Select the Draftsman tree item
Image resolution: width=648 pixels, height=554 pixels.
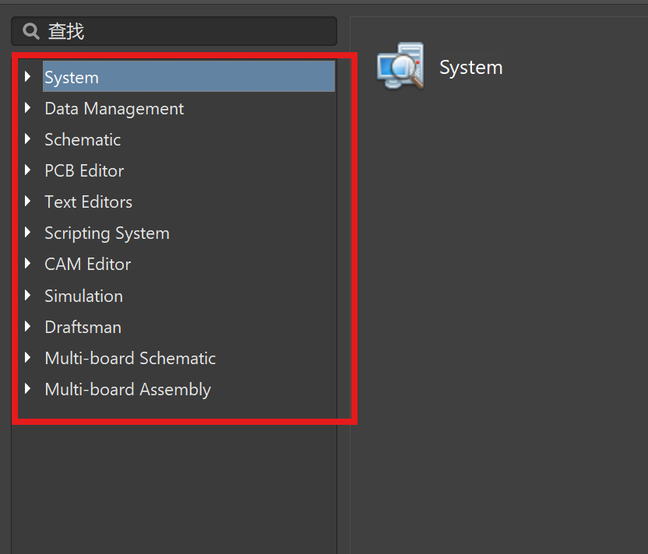[83, 327]
